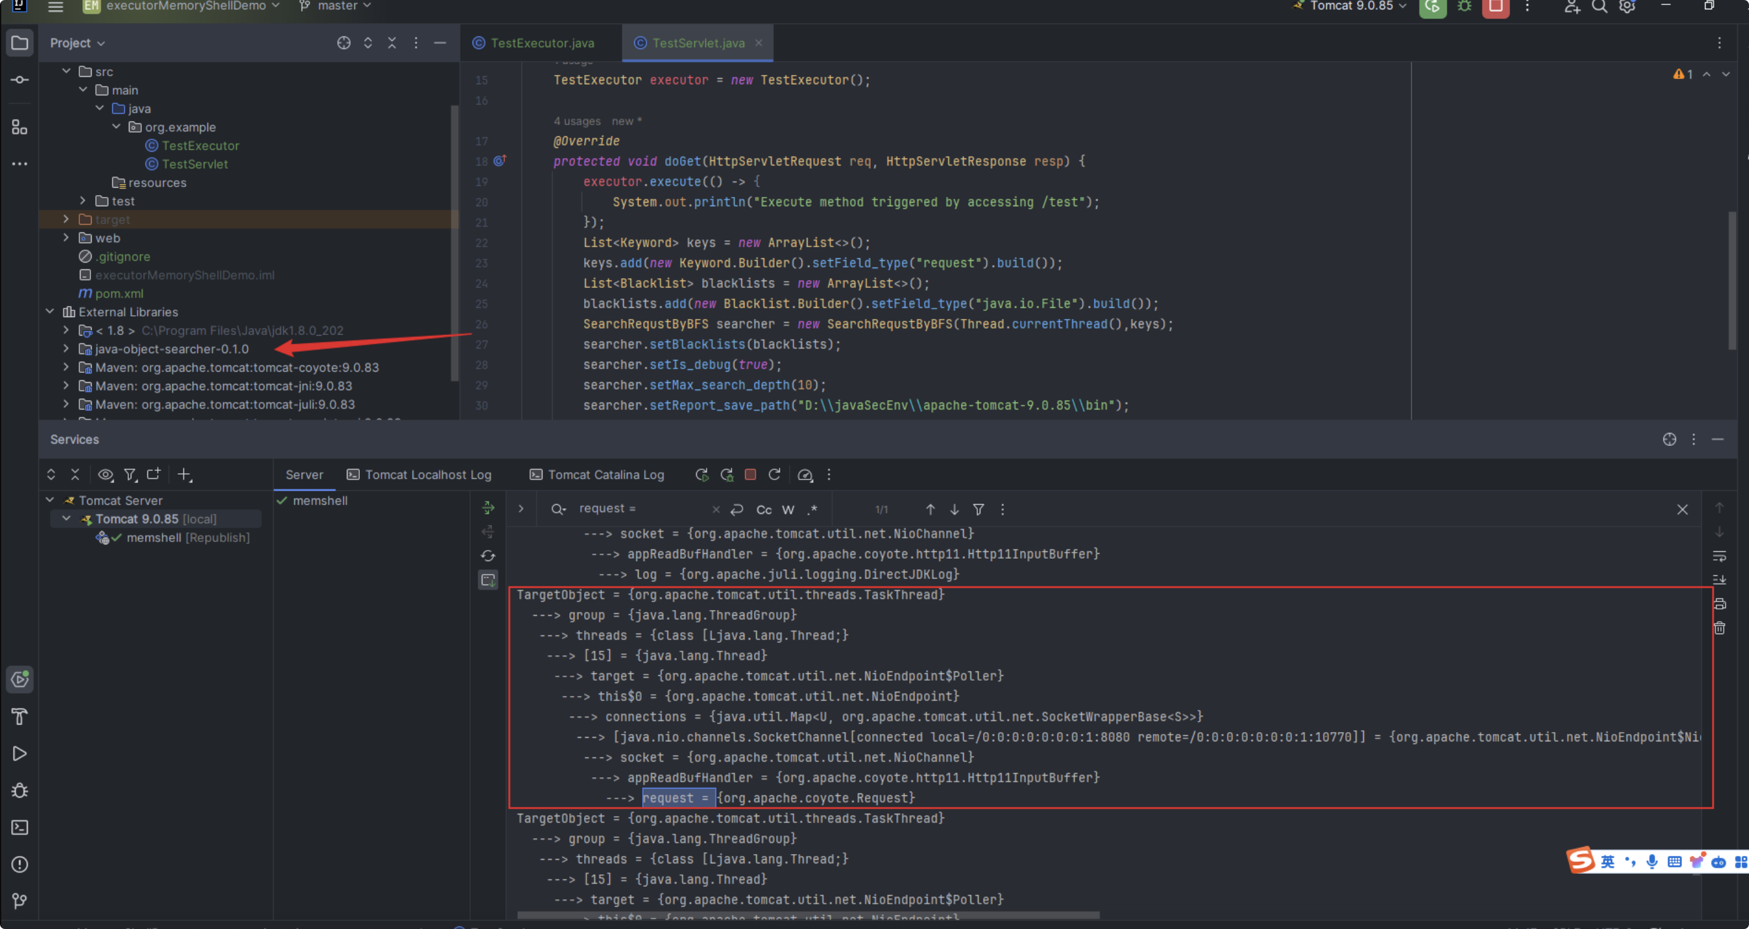This screenshot has height=929, width=1749.
Task: Open the Debug bug tool window
Action: [20, 790]
